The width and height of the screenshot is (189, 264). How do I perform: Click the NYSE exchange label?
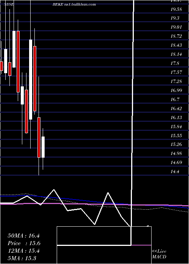pos(9,5)
